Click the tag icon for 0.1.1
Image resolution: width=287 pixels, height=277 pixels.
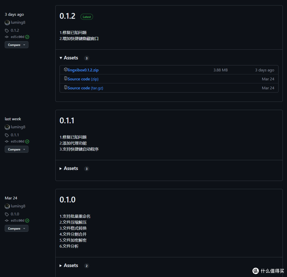7,135
